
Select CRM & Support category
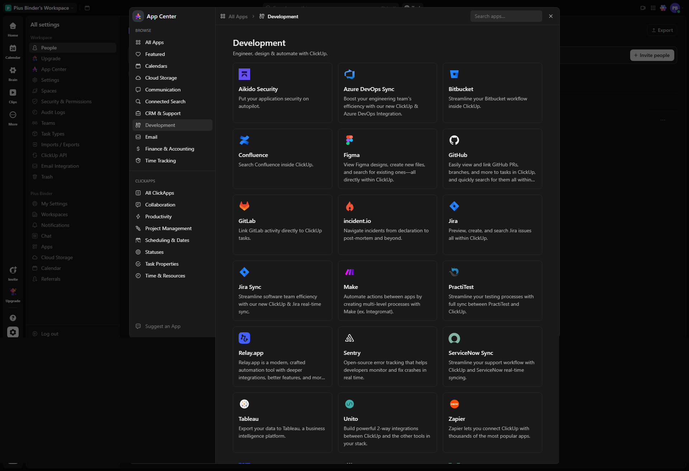tap(172, 113)
